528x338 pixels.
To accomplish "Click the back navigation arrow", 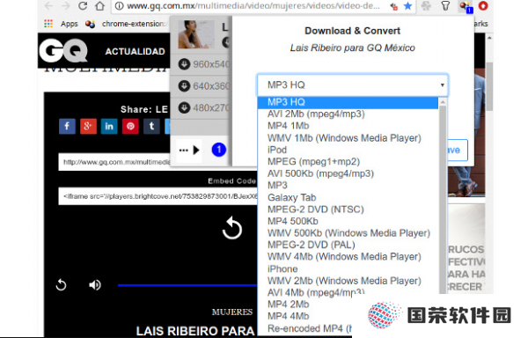I will [48, 6].
